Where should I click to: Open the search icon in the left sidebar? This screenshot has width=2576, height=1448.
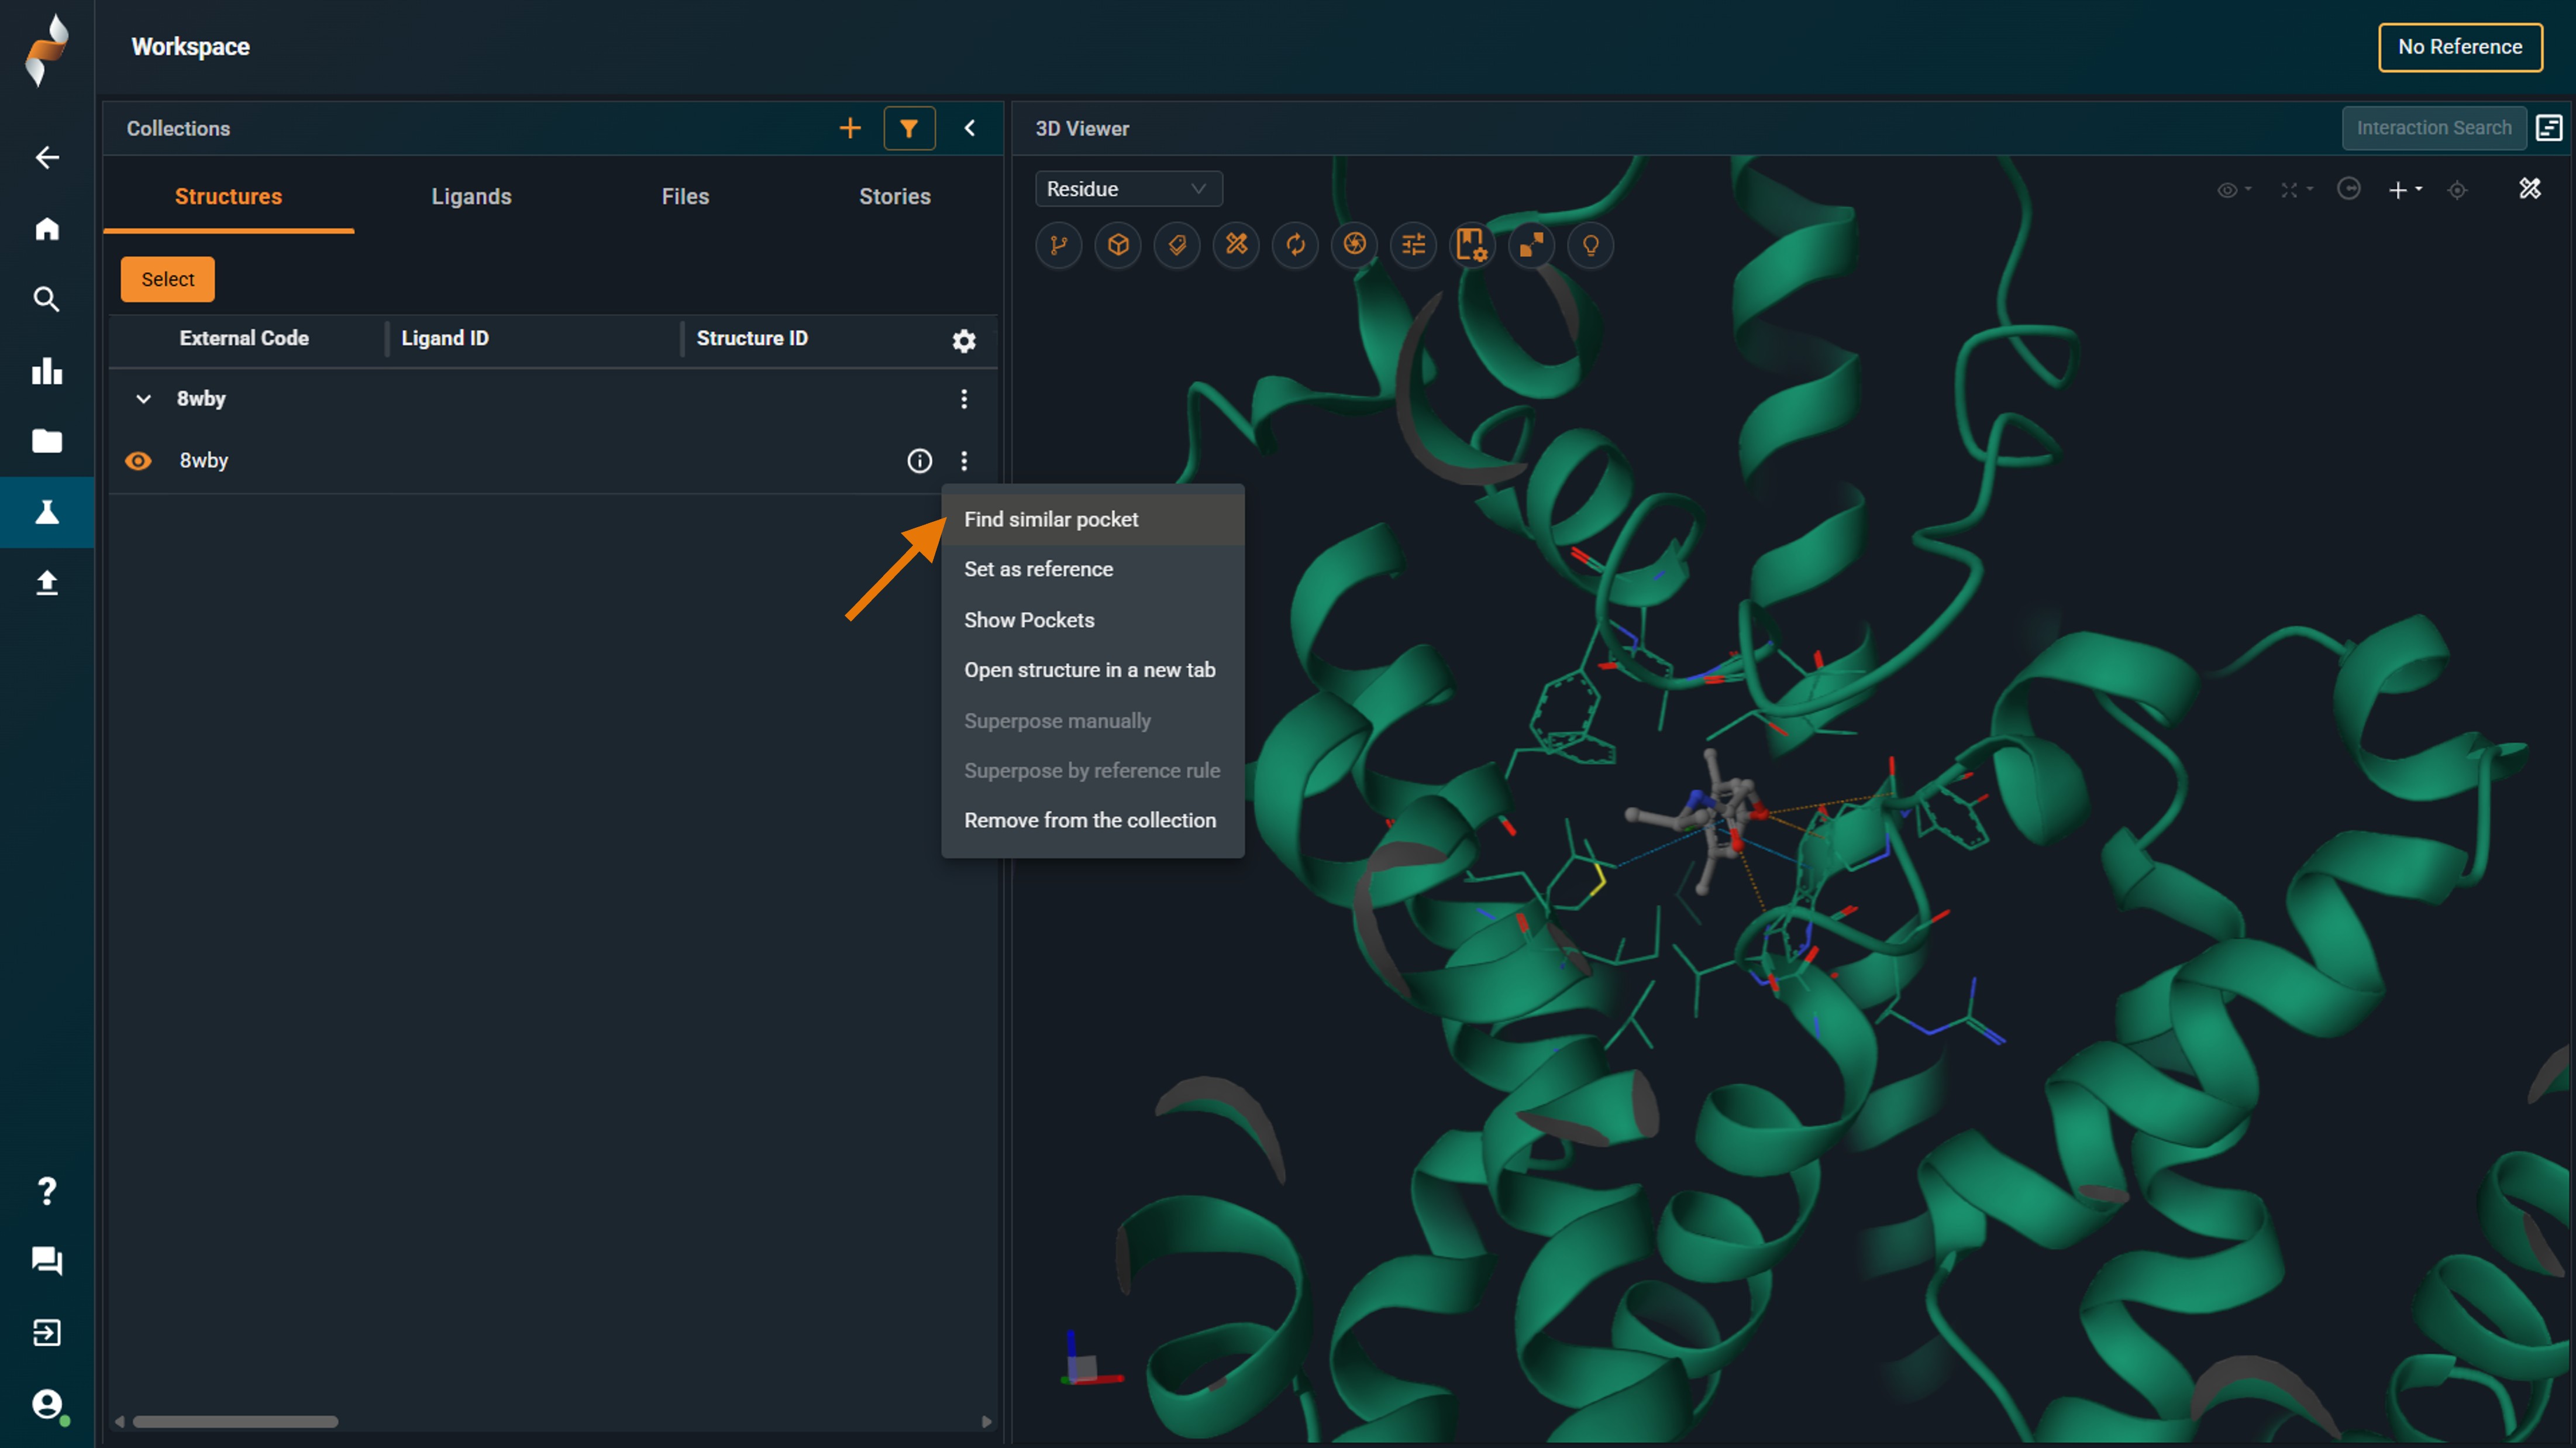[47, 299]
